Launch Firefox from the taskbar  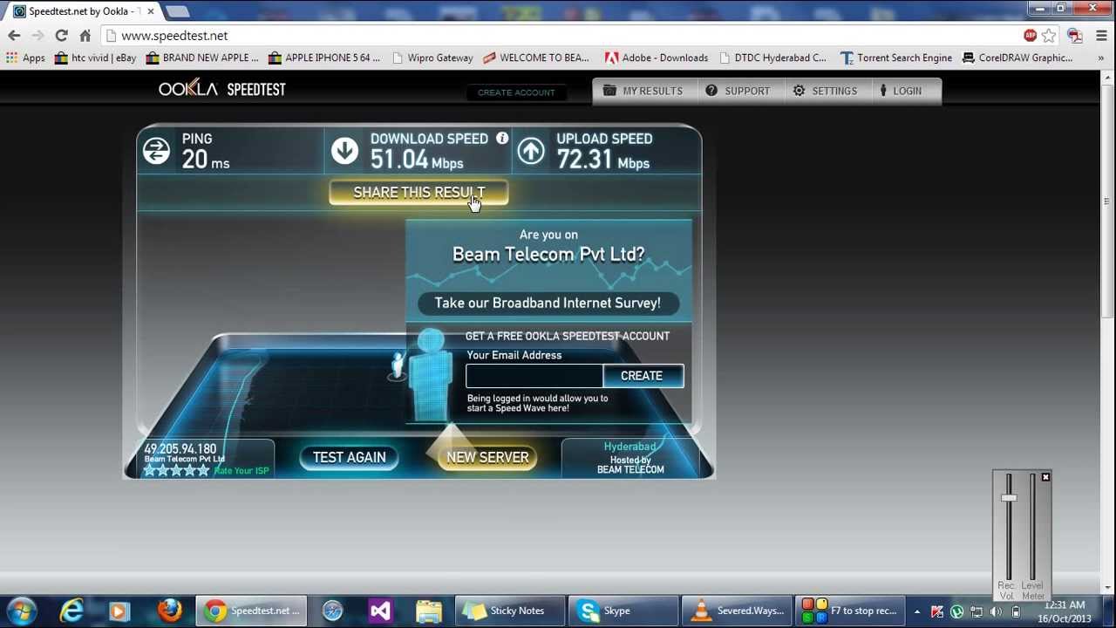[x=169, y=611]
